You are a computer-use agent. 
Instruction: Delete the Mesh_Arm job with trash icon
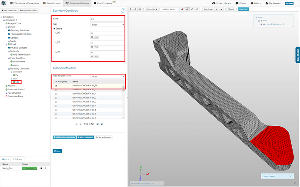[x=45, y=168]
